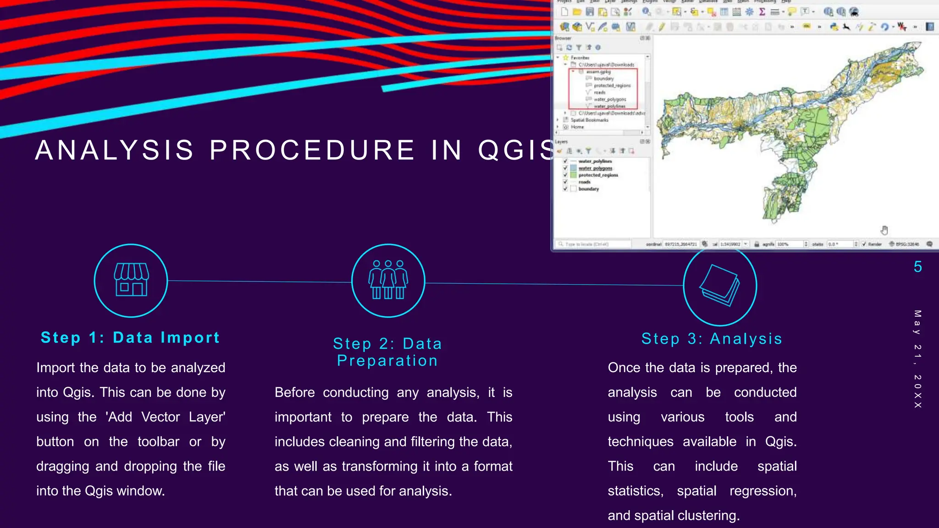939x528 pixels.
Task: Collapse the assam.gpkg tree node
Action: pyautogui.click(x=573, y=71)
